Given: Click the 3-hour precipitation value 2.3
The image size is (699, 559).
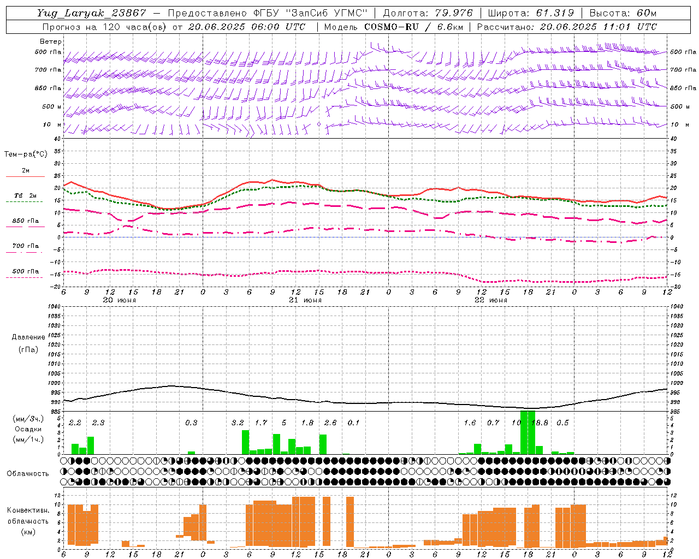Looking at the screenshot, I should (98, 423).
